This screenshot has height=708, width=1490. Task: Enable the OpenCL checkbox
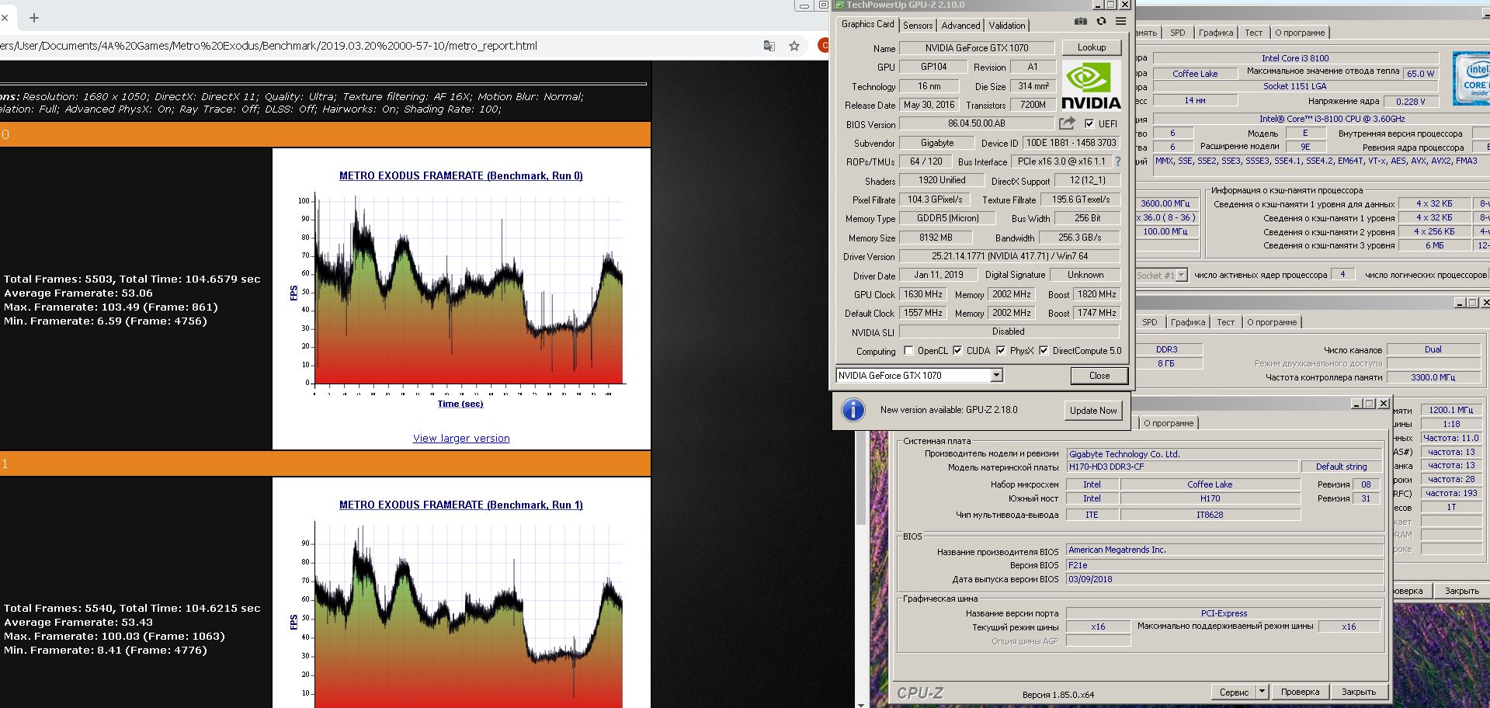point(908,351)
